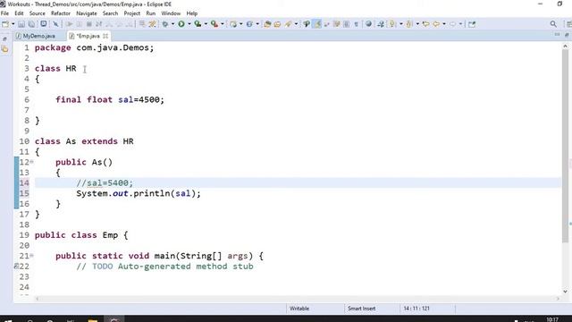This screenshot has height=322, width=572.
Task: Click the scroll up arrow
Action: 566,47
